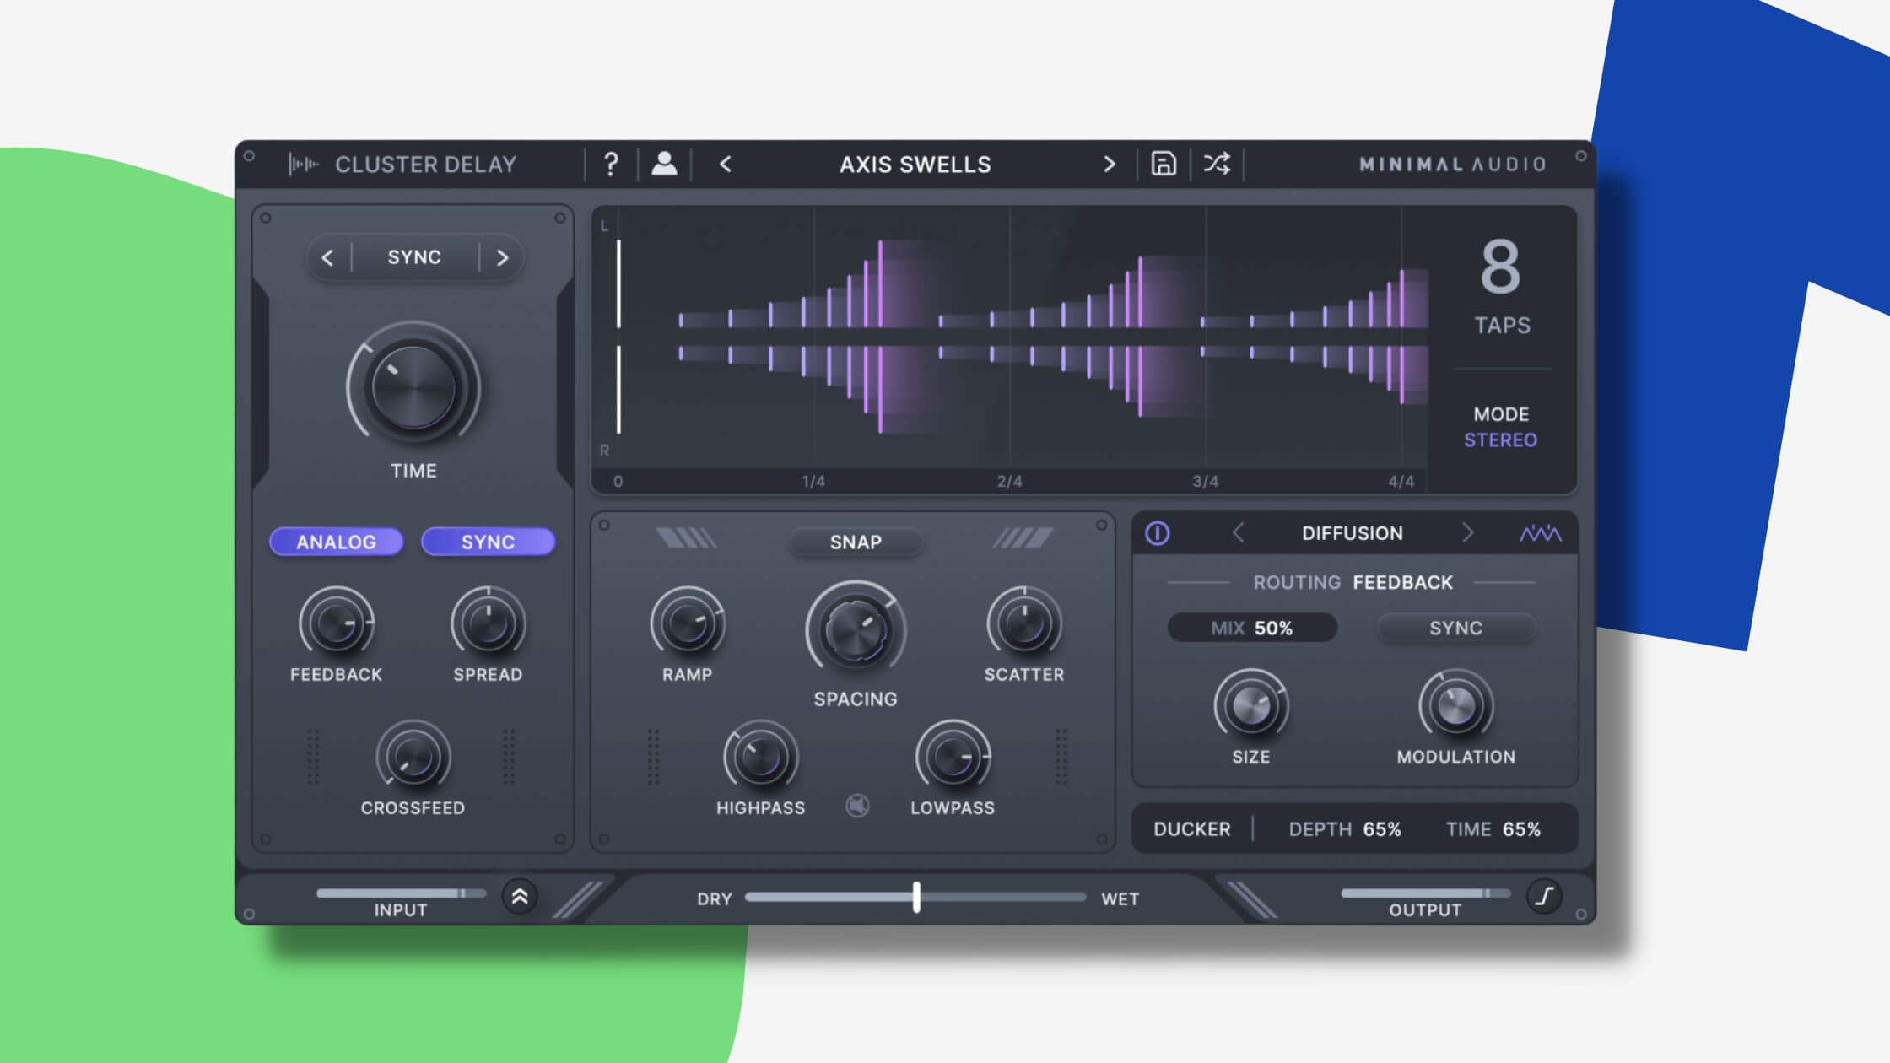
Task: Click the 3/4 timeline marker
Action: 1205,481
